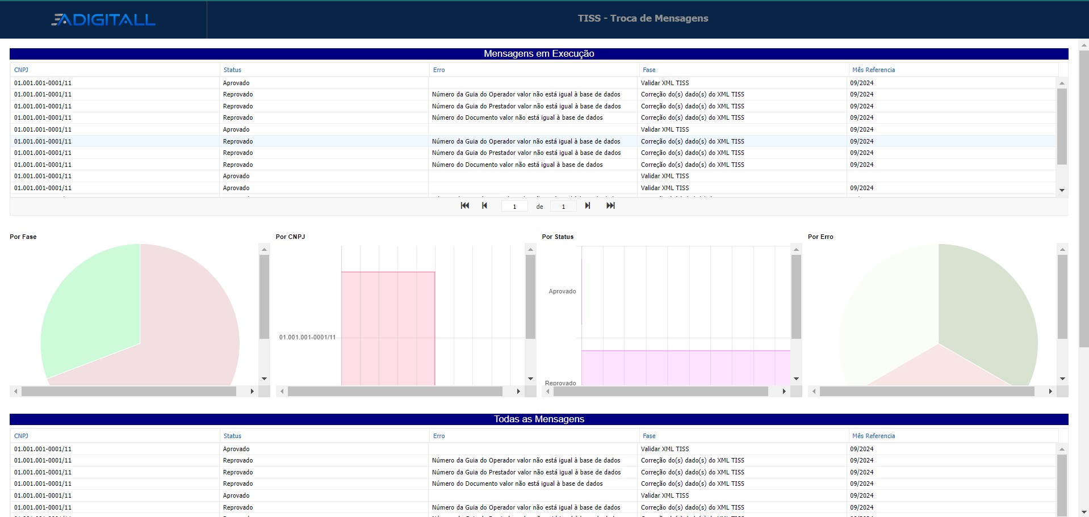The height and width of the screenshot is (517, 1089).
Task: Click Por Erro chart scroll-up arrow
Action: [1062, 249]
